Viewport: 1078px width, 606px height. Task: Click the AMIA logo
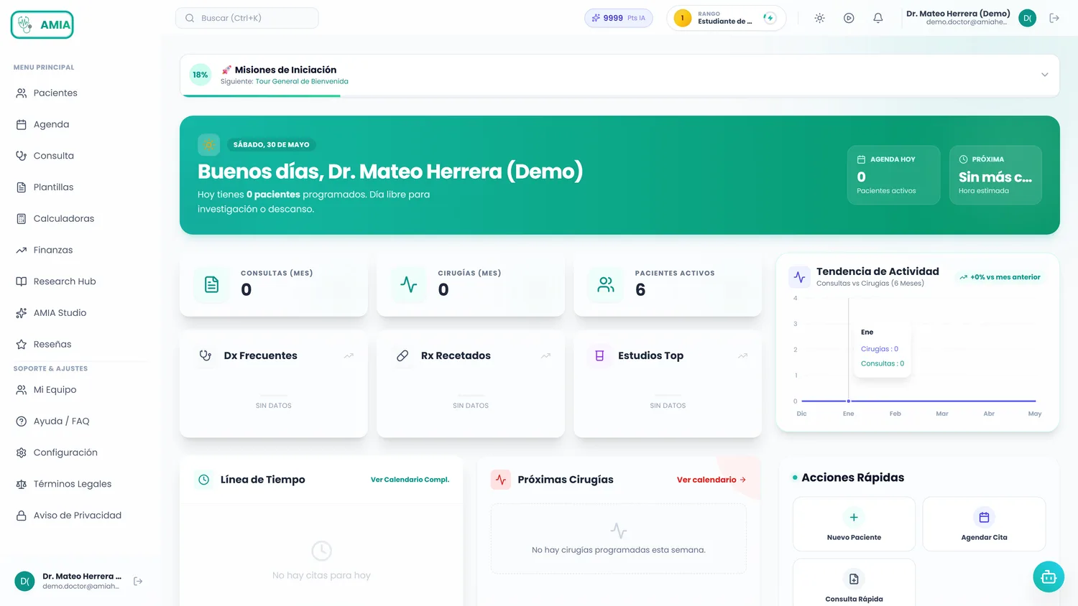[42, 24]
